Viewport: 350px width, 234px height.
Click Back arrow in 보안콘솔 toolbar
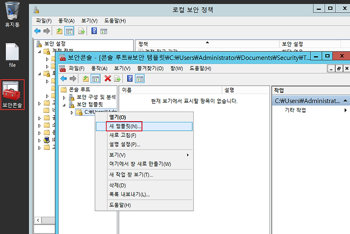tap(64, 79)
